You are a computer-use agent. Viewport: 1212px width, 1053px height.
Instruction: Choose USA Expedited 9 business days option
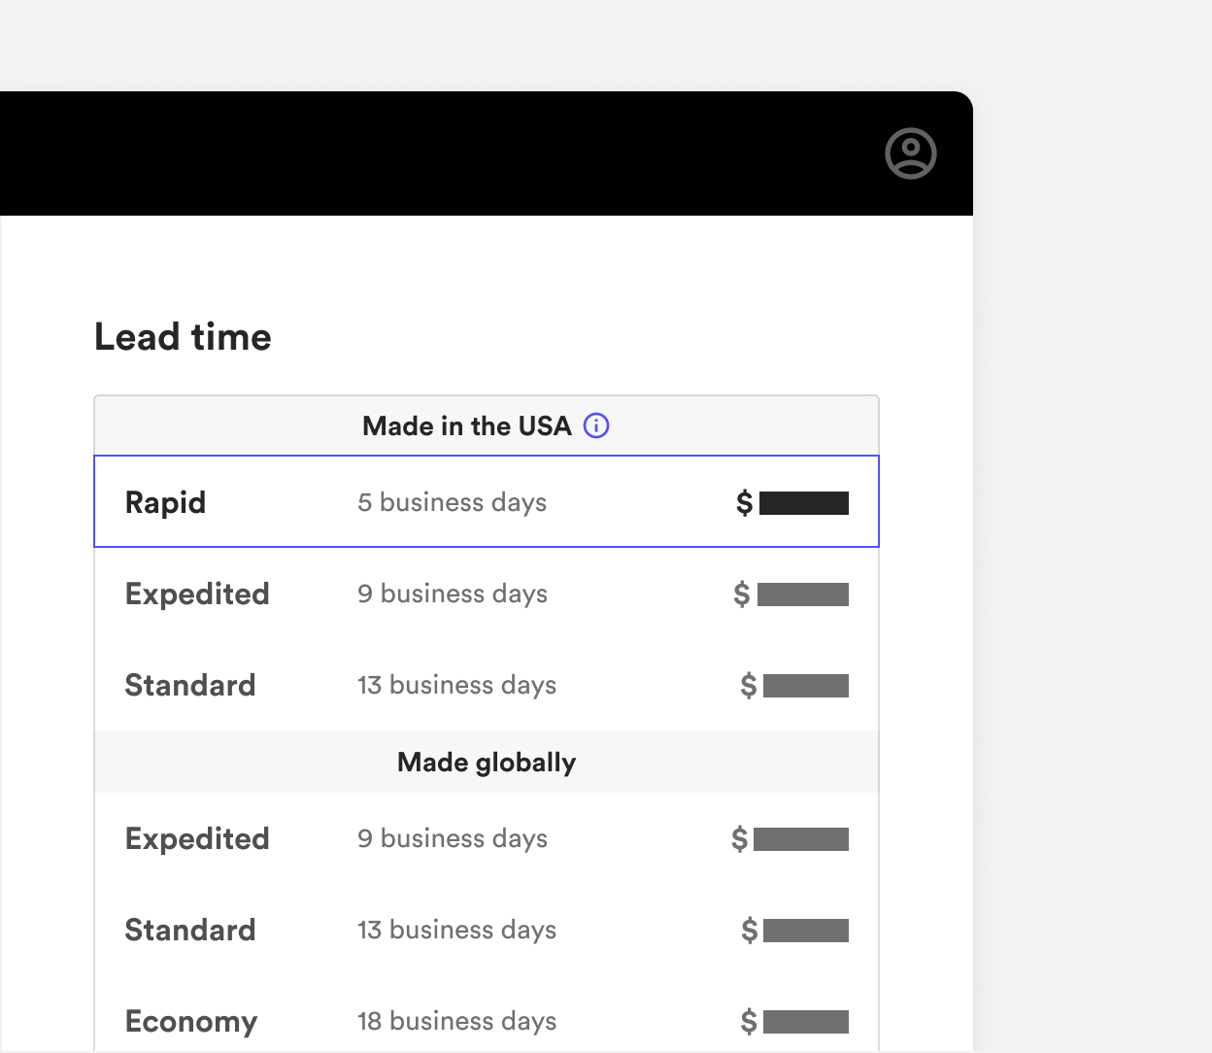[x=487, y=594]
